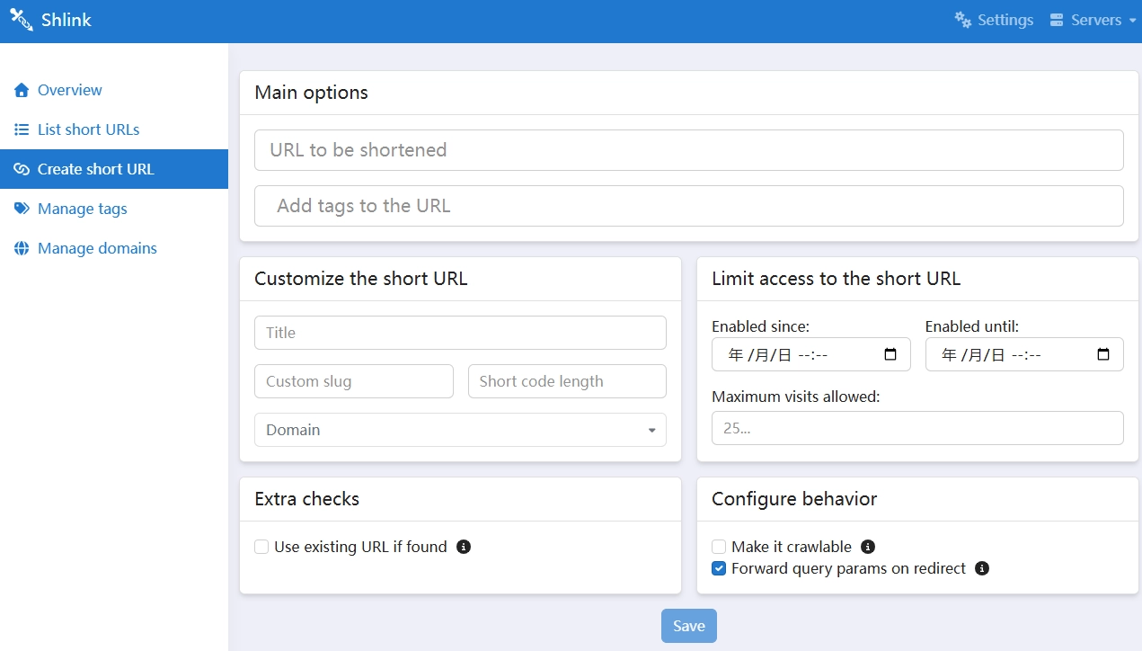The width and height of the screenshot is (1142, 651).
Task: Disable Forward query params on redirect
Action: (x=719, y=568)
